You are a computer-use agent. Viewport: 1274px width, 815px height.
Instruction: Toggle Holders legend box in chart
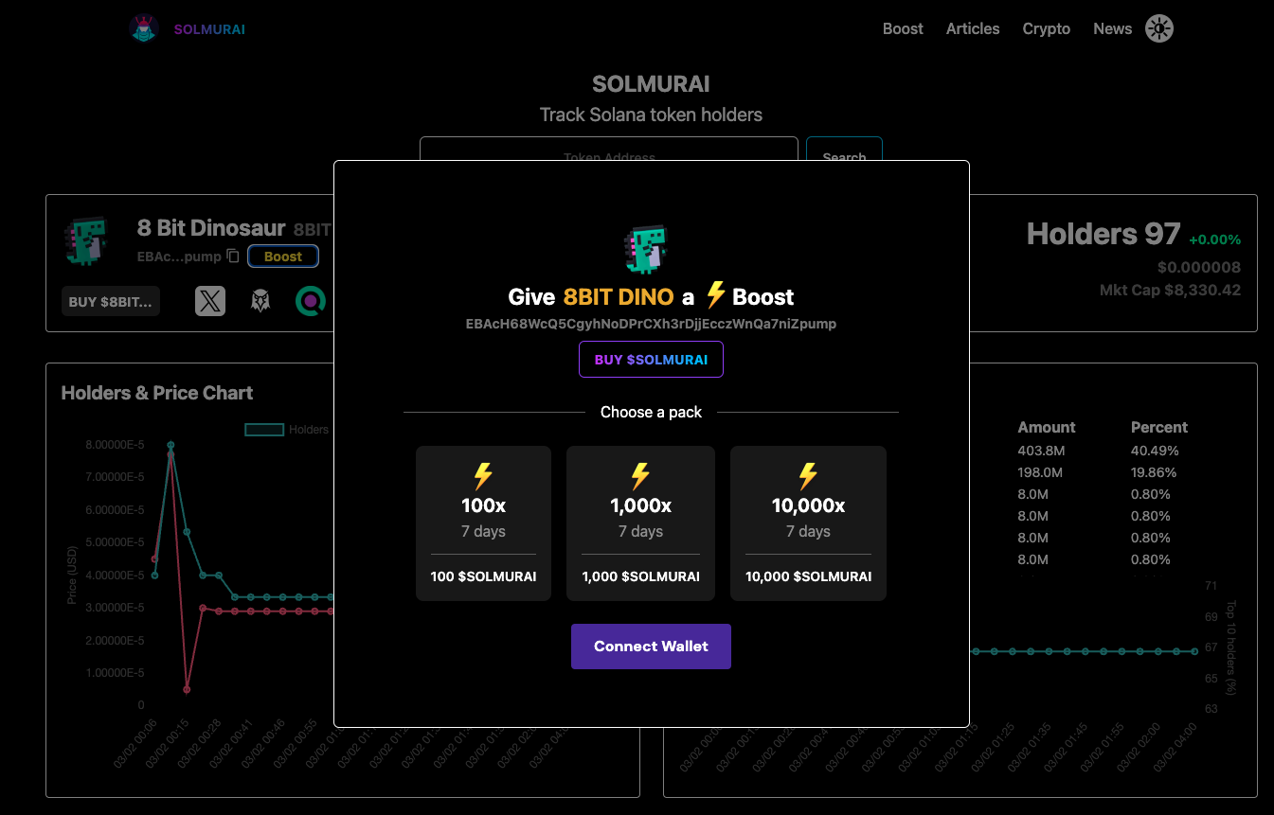(x=265, y=430)
